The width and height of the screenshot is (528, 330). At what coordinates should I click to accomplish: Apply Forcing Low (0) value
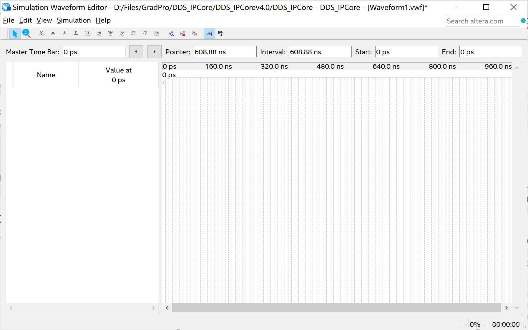point(53,33)
